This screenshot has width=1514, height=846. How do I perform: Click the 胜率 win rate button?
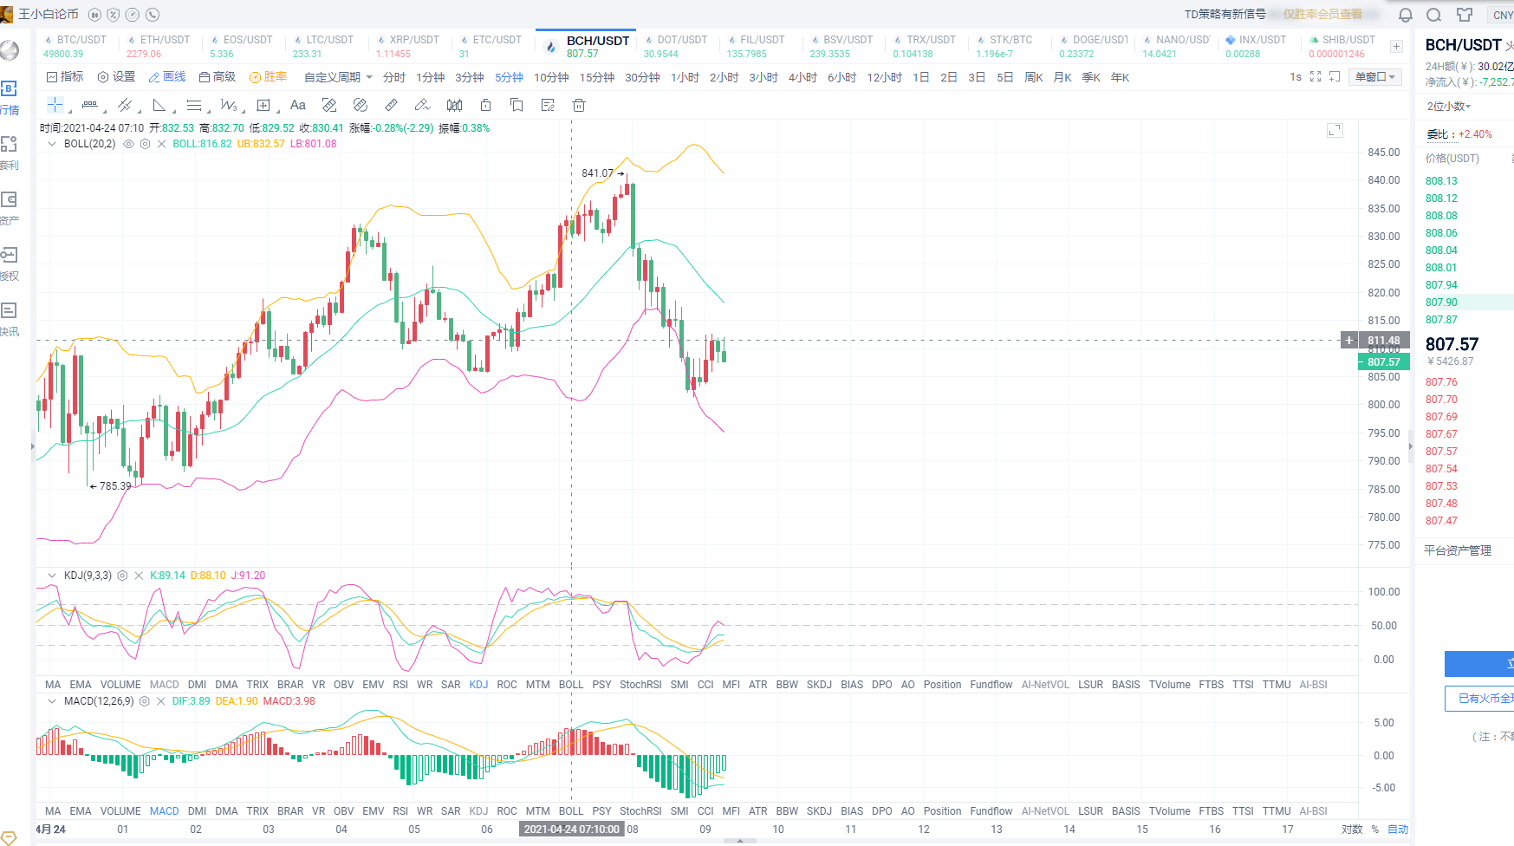point(269,77)
